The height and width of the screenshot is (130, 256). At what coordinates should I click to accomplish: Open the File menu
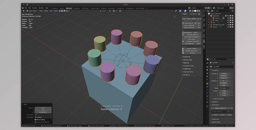[x=26, y=8]
